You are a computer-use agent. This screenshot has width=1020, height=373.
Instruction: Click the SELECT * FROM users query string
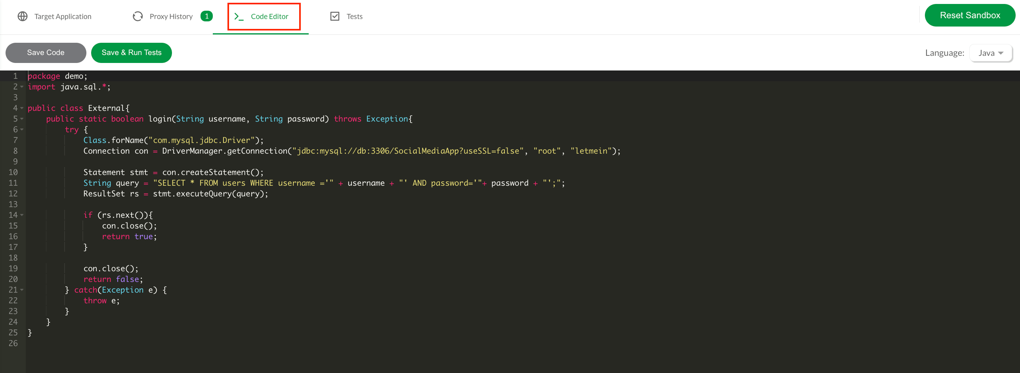click(x=243, y=183)
